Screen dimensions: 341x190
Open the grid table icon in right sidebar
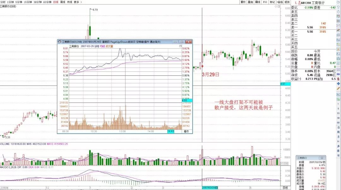click(x=338, y=21)
